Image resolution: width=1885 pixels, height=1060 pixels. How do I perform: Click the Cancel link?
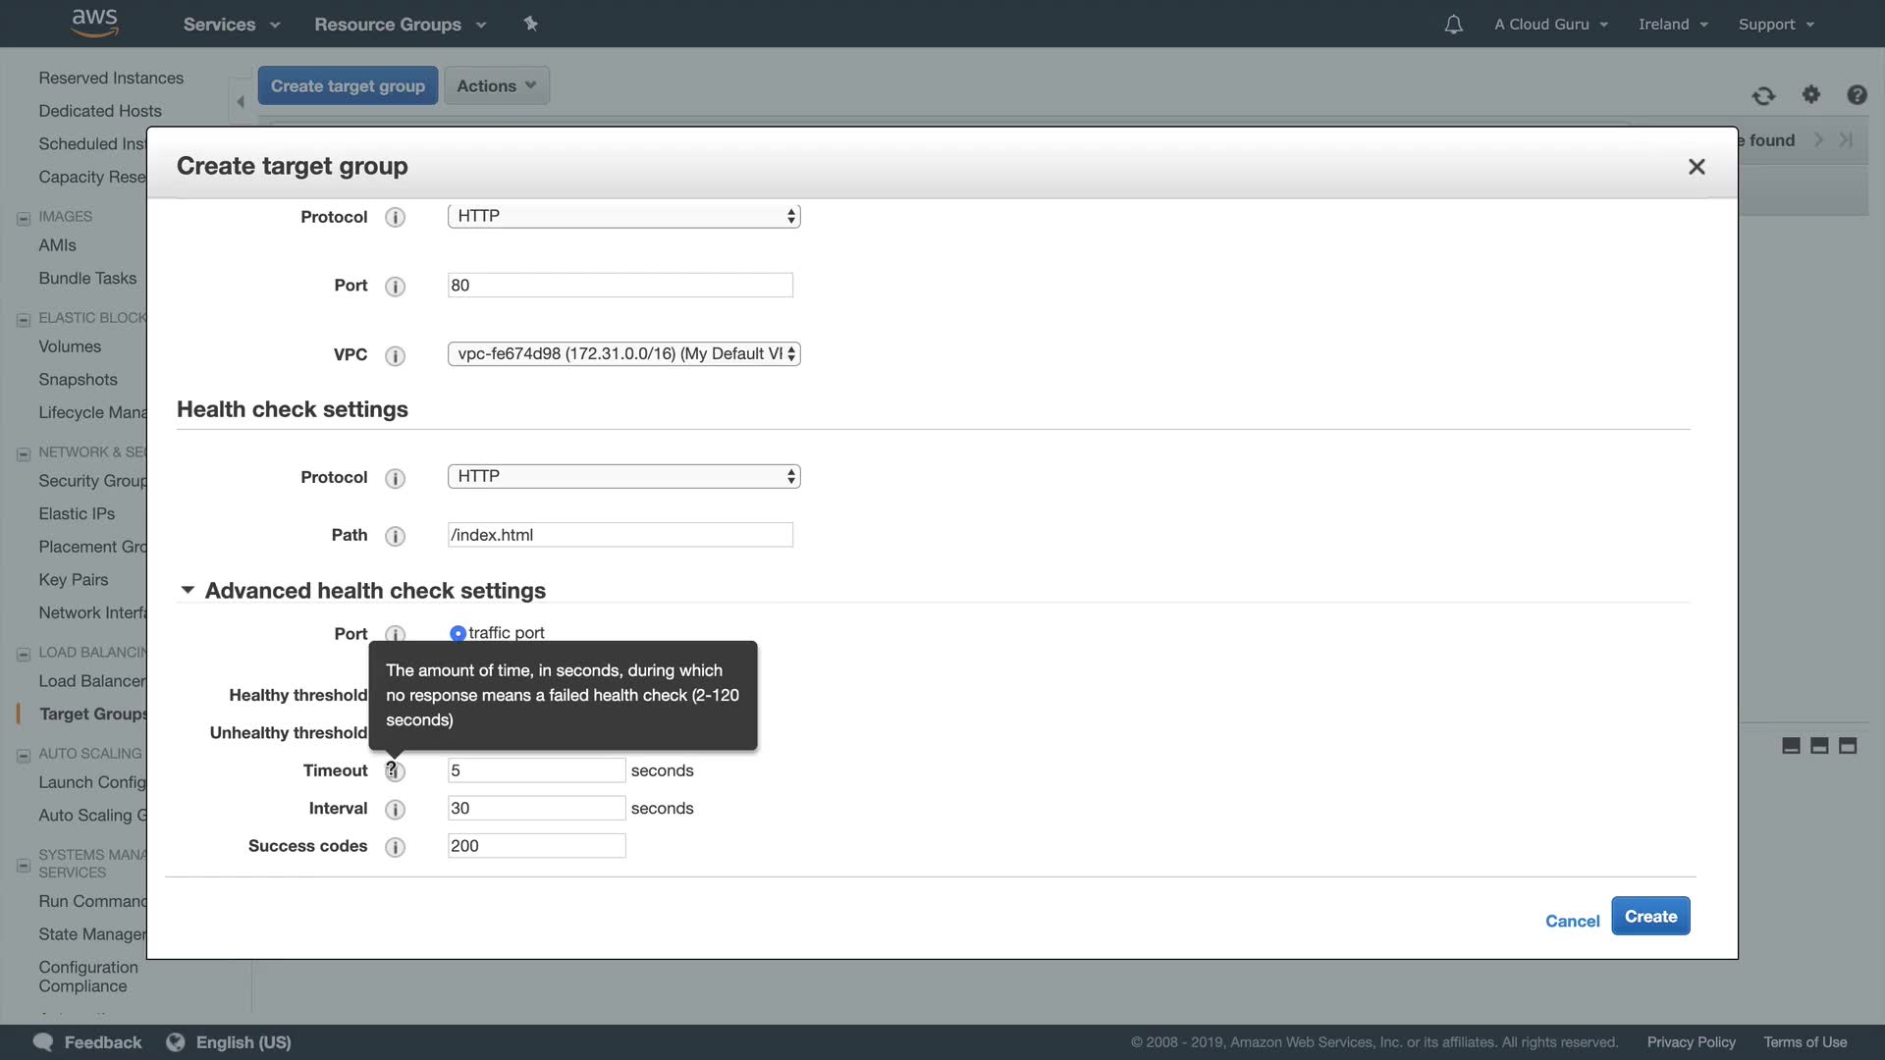click(1572, 921)
